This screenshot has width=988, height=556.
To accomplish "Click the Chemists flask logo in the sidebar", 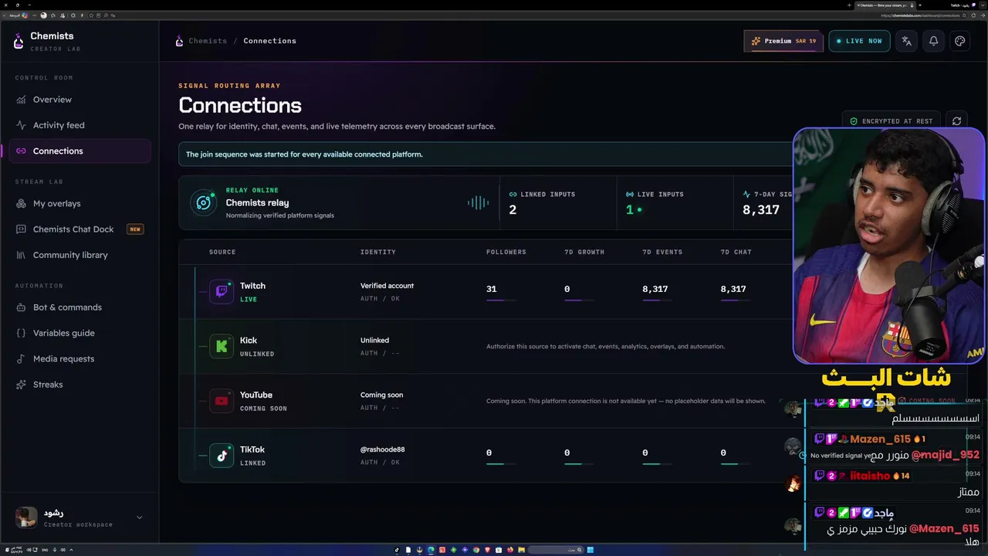I will point(19,42).
